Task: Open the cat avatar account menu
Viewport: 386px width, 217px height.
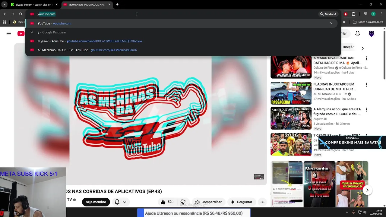Action: (x=372, y=33)
